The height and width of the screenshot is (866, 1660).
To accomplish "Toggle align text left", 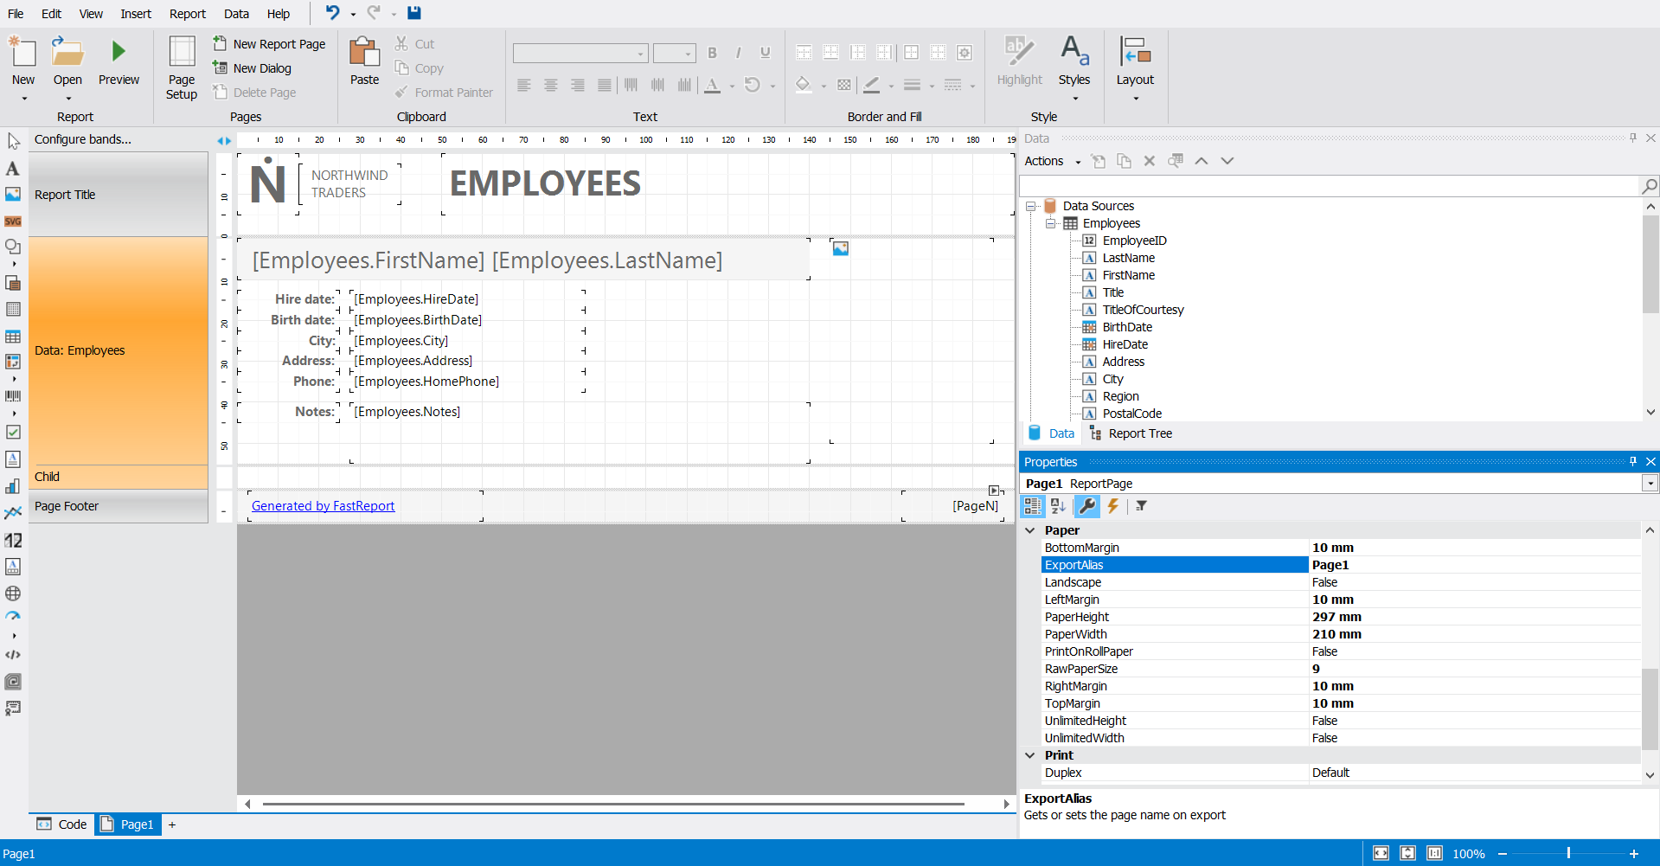I will [524, 85].
